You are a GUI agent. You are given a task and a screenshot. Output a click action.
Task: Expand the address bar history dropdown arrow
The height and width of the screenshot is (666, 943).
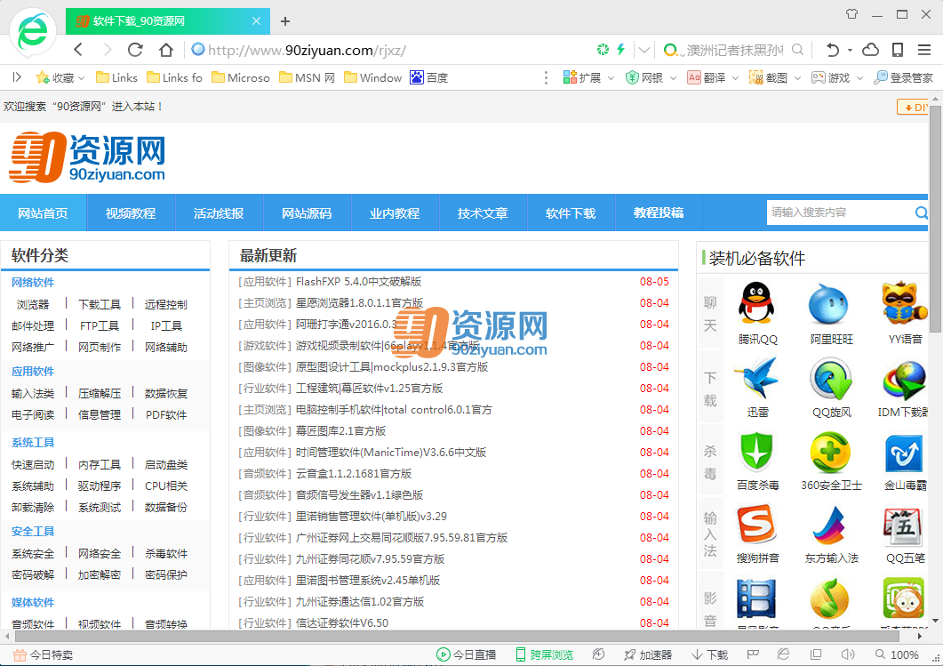pos(644,49)
